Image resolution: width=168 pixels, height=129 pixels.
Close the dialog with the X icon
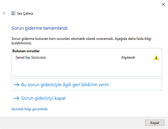[163, 4]
